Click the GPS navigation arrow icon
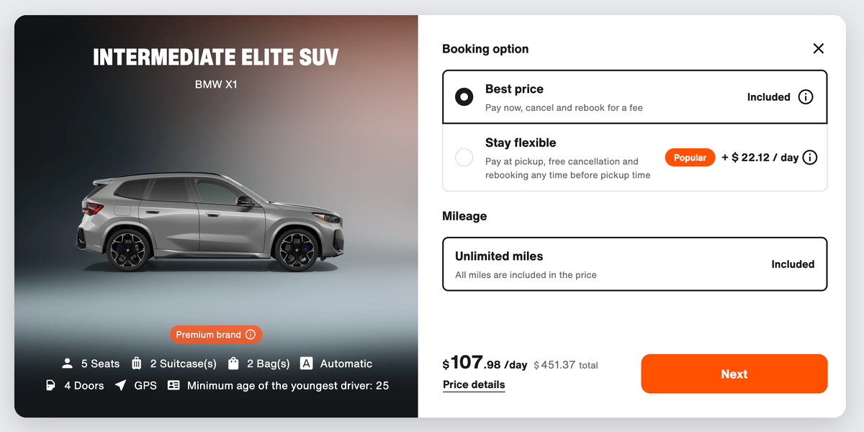Viewport: 864px width, 432px height. coord(120,385)
